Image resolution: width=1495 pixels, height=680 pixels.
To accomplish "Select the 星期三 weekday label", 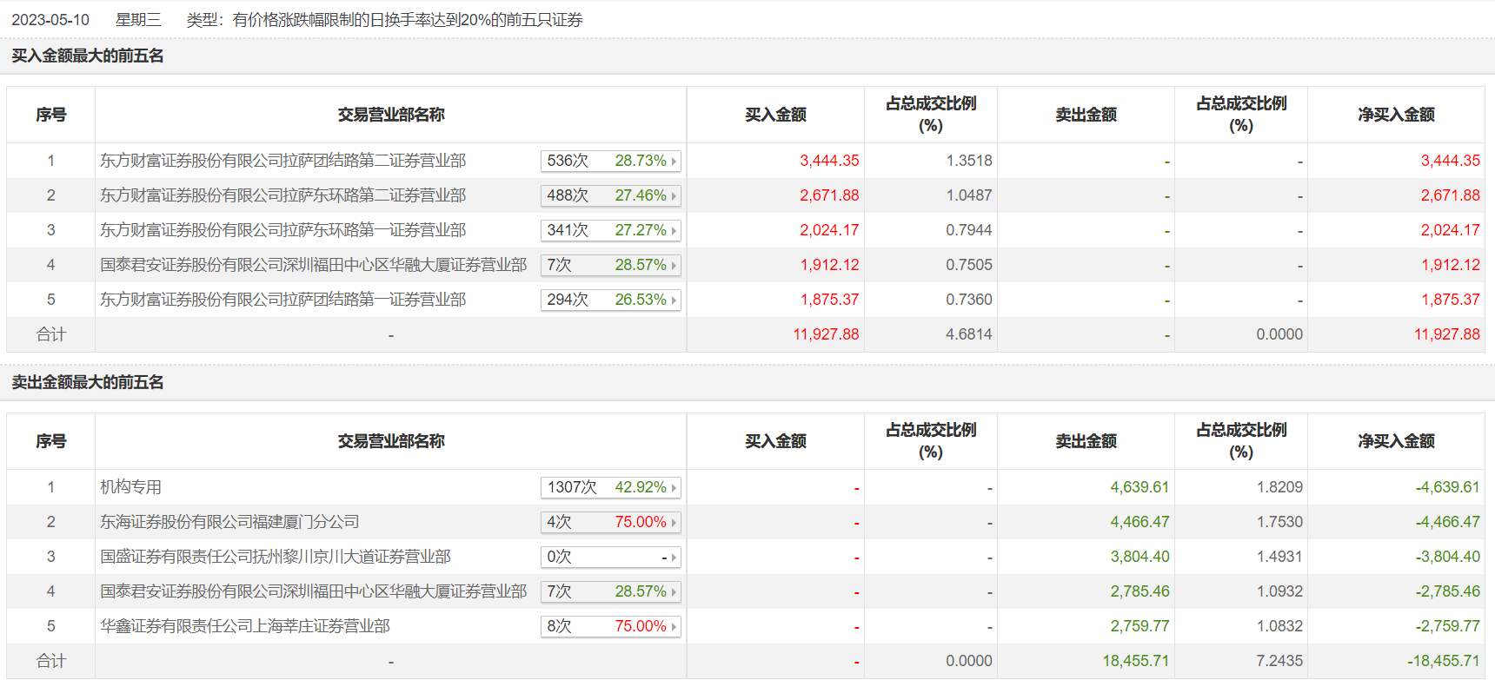I will pyautogui.click(x=139, y=20).
